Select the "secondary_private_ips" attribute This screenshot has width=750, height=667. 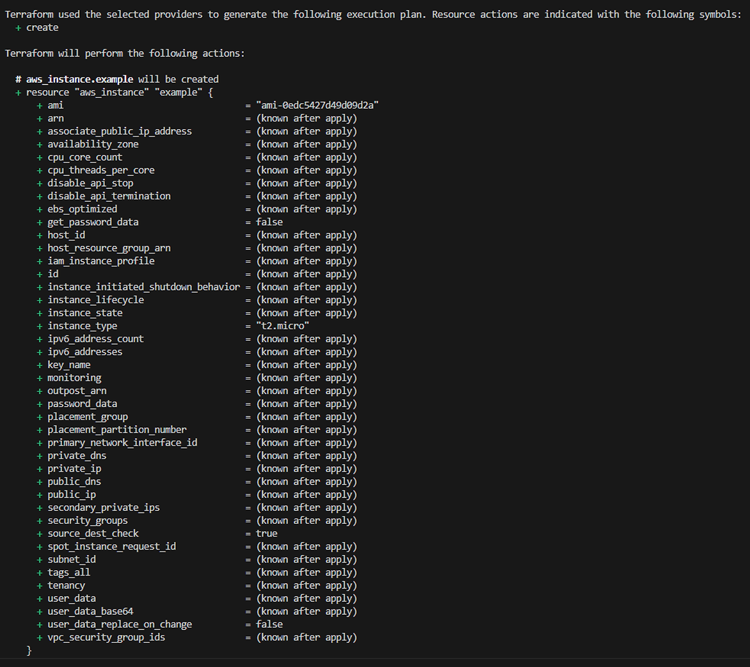click(104, 507)
